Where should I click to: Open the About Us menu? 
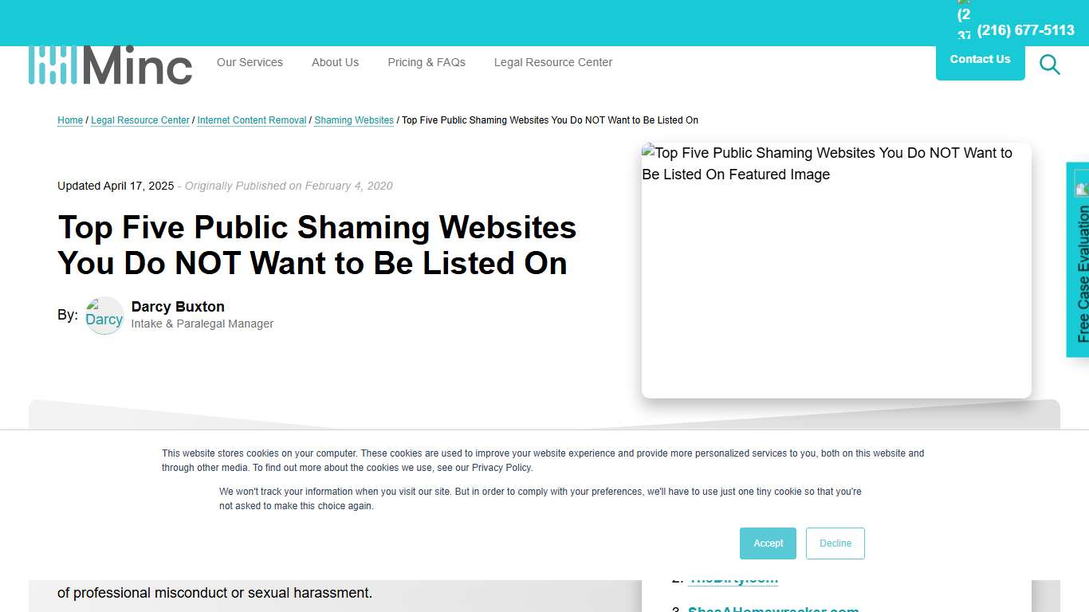click(x=335, y=62)
